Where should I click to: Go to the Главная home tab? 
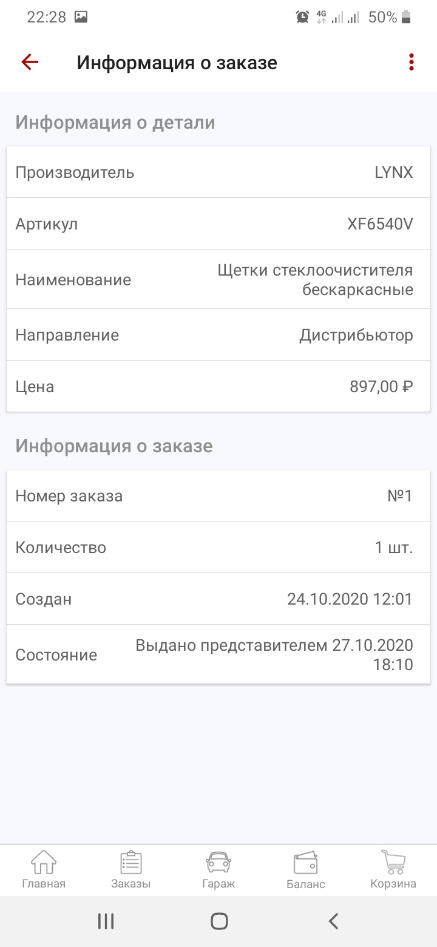(44, 869)
